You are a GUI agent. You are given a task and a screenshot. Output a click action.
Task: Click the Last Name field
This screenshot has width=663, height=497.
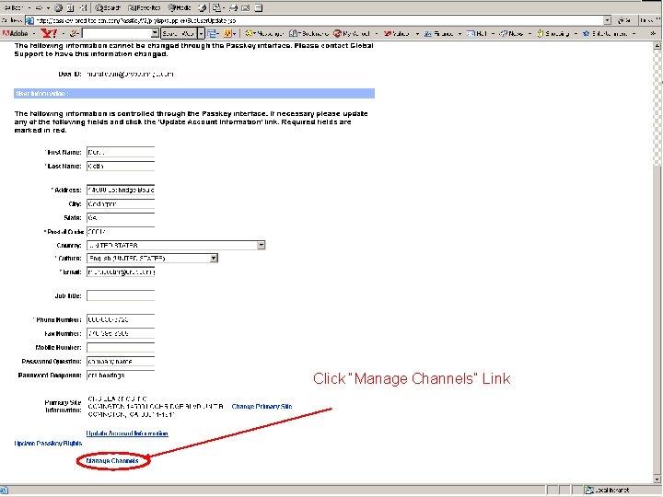click(x=121, y=166)
